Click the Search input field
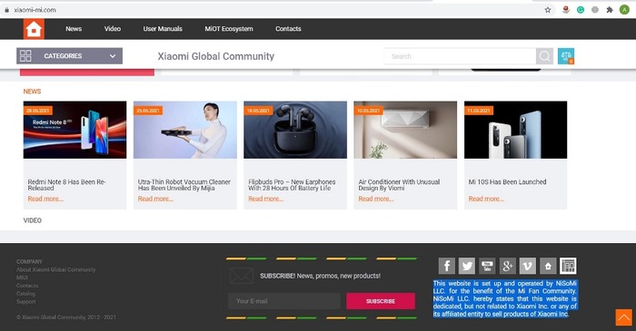The image size is (636, 331). pyautogui.click(x=460, y=56)
